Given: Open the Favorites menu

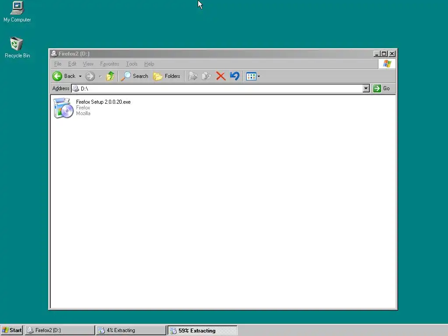Looking at the screenshot, I should 109,64.
